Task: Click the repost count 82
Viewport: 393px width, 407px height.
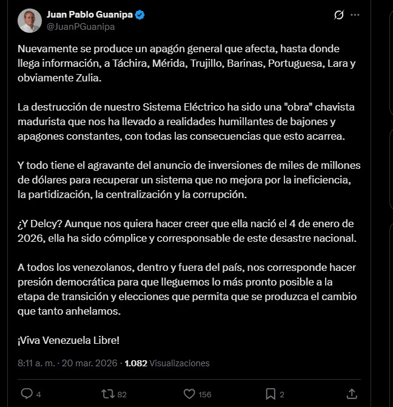Action: (x=122, y=394)
